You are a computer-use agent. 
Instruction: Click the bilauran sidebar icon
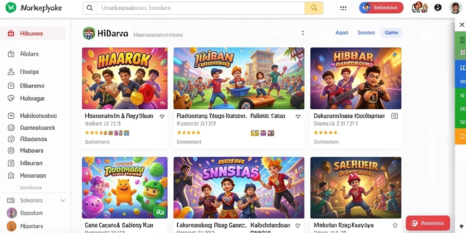click(11, 163)
